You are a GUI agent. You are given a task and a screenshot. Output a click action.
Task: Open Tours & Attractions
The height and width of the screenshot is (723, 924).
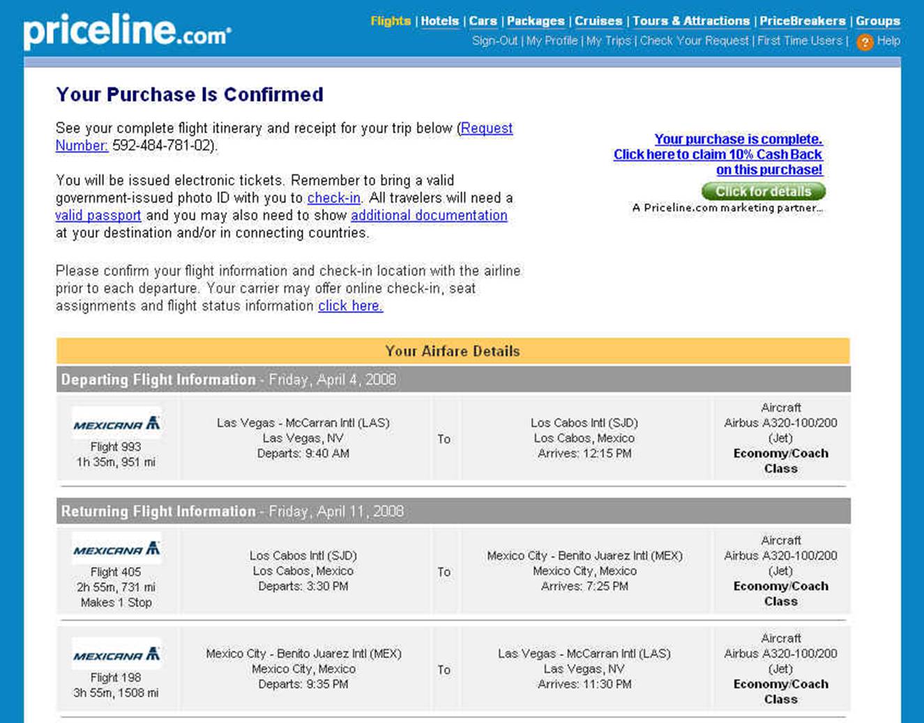coord(691,21)
